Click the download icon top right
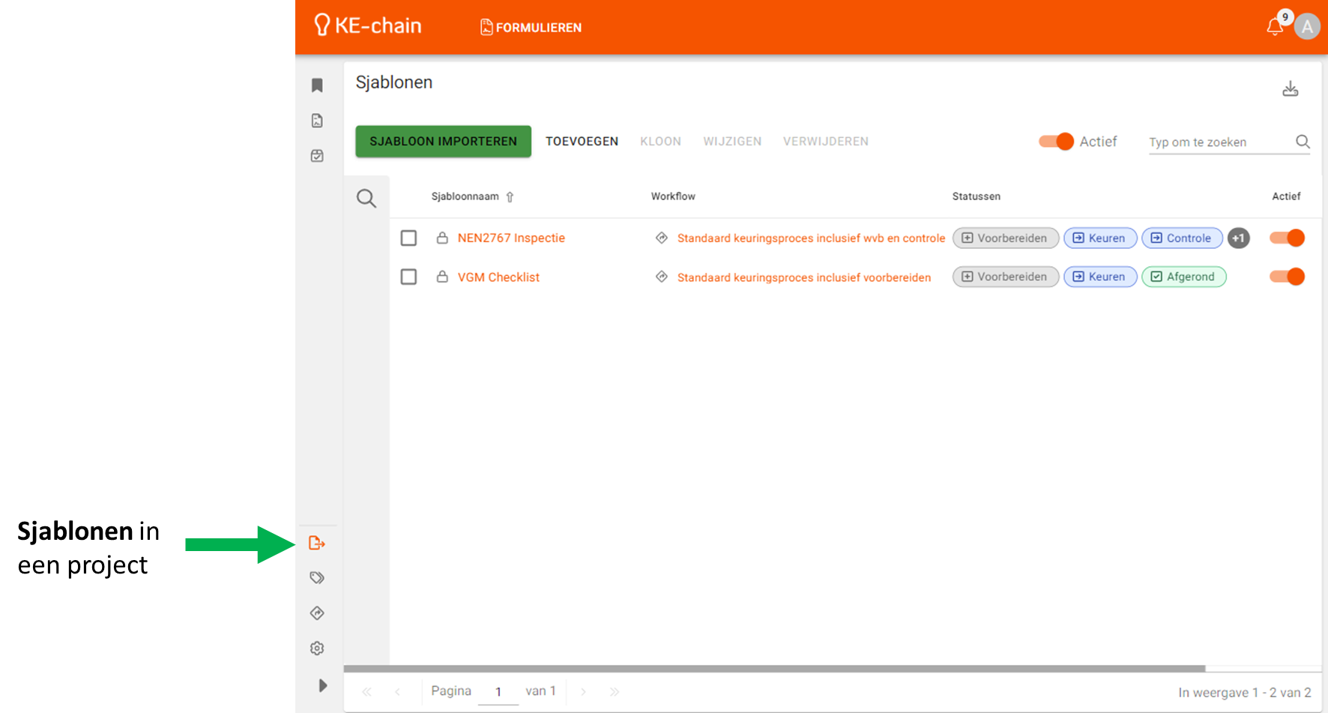1328x713 pixels. (1290, 89)
